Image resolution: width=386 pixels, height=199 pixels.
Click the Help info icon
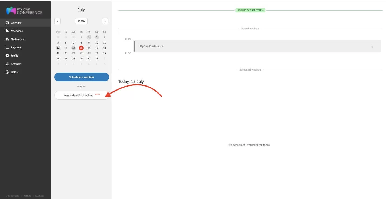(x=7, y=72)
